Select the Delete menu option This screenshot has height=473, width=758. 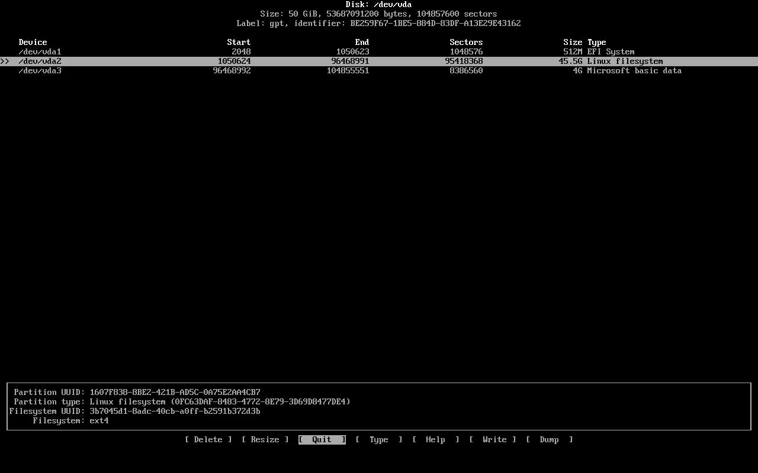pos(208,439)
